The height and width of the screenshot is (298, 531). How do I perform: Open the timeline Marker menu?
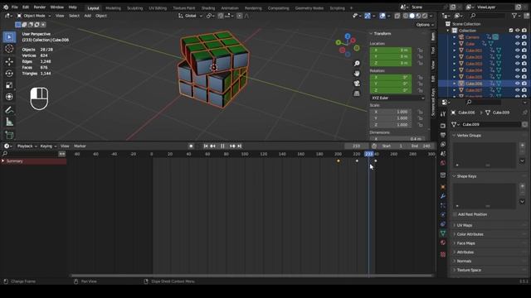(80, 147)
